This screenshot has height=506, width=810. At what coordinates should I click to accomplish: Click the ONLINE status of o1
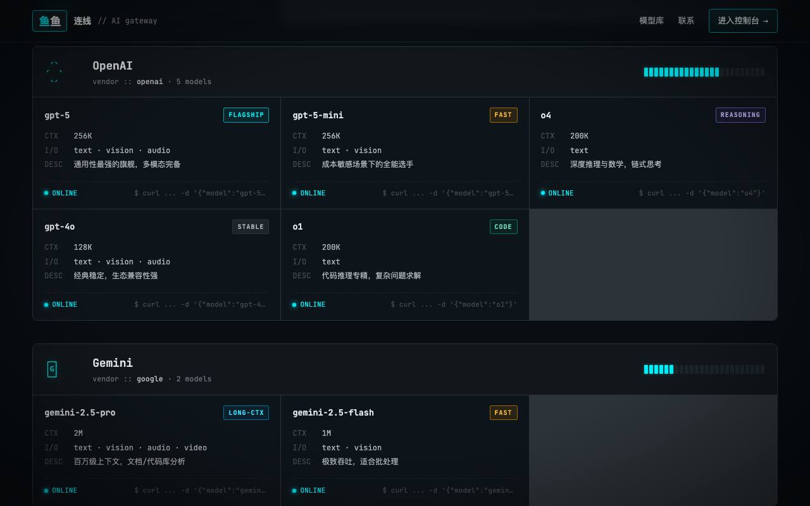[x=309, y=304]
